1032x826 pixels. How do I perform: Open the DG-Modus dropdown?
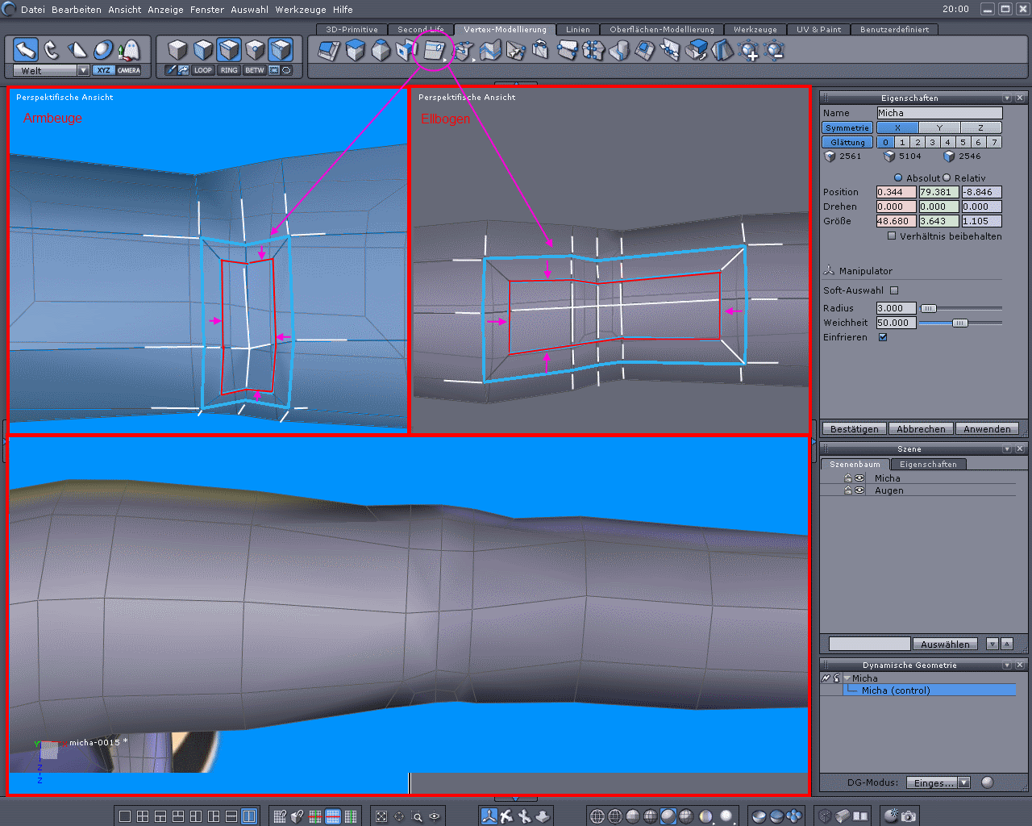(963, 782)
